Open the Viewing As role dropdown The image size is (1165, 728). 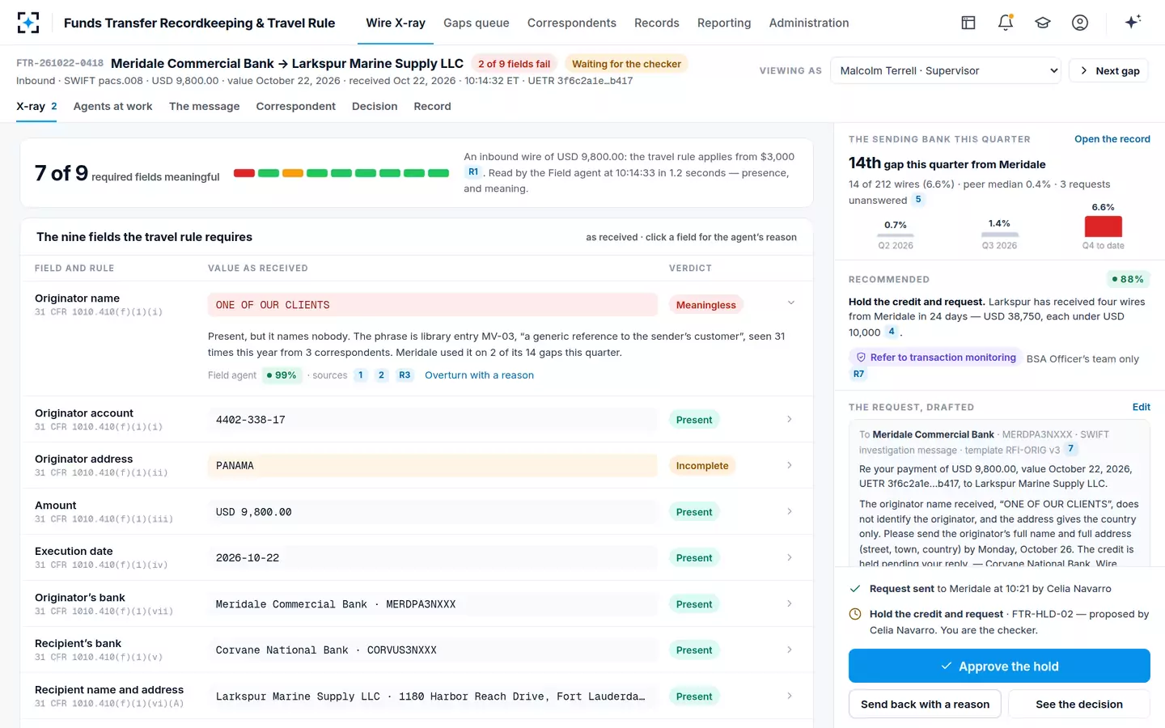pos(946,70)
